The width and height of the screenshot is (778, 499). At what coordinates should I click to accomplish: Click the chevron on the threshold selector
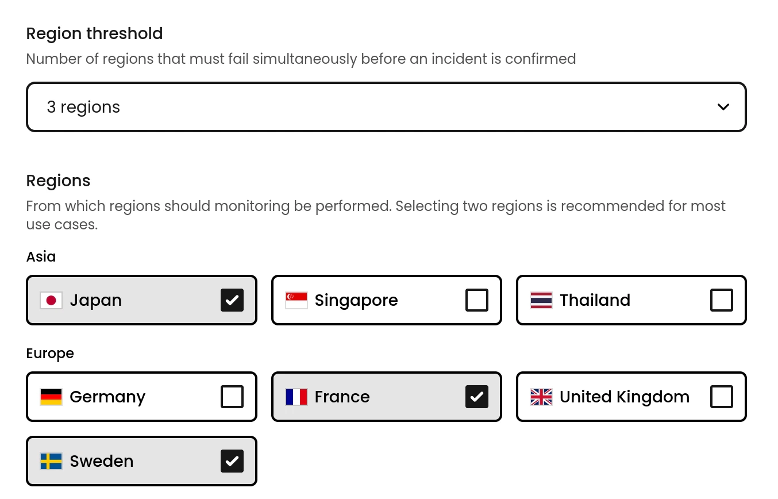[723, 107]
